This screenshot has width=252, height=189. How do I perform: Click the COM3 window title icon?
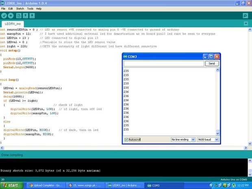pos(125,56)
